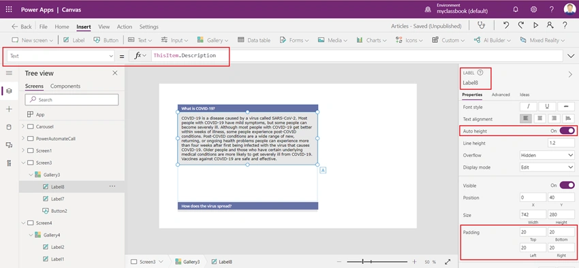Image resolution: width=579 pixels, height=268 pixels.
Task: Open the Display mode dropdown
Action: [547, 167]
